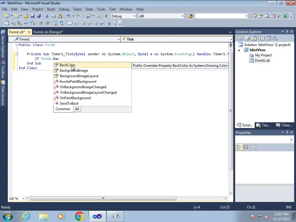The width and height of the screenshot is (296, 222).
Task: Click Show All Files in Solution Explorer
Action: (x=248, y=38)
